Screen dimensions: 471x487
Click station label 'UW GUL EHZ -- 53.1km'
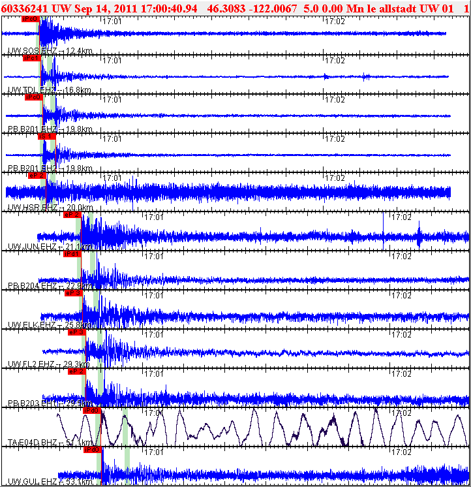(x=50, y=481)
